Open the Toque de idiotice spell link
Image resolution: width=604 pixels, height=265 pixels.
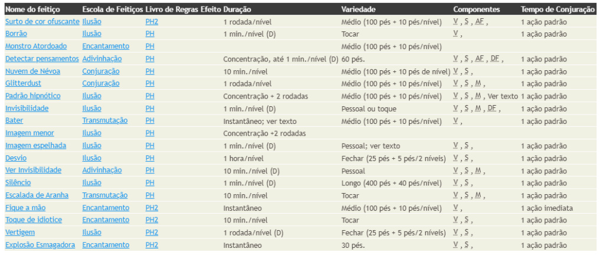coord(34,220)
